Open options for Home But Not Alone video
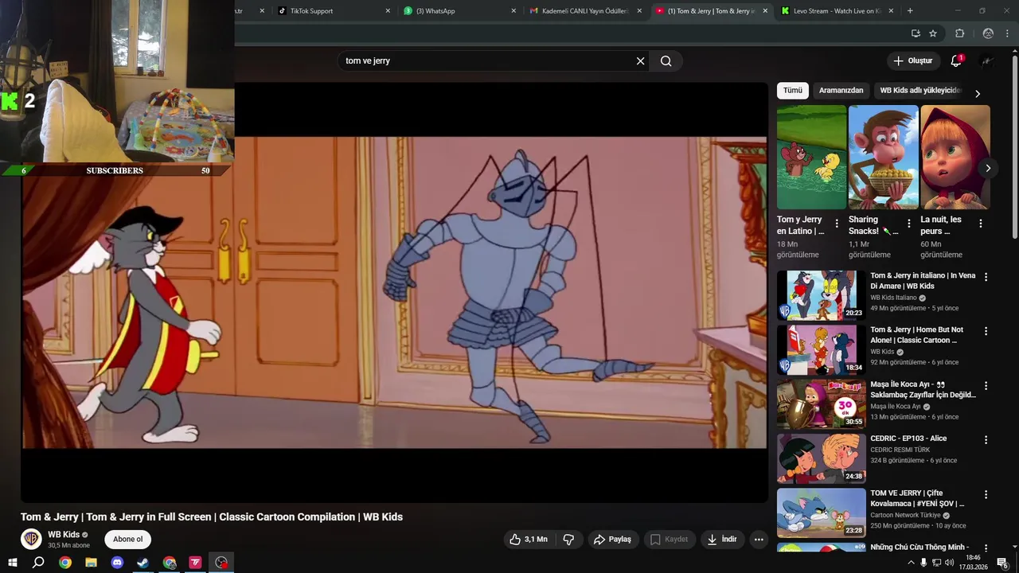Image resolution: width=1019 pixels, height=573 pixels. coord(986,331)
